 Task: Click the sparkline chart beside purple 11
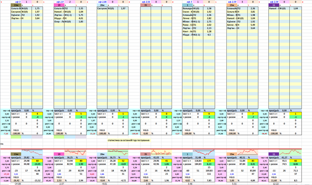290,152
